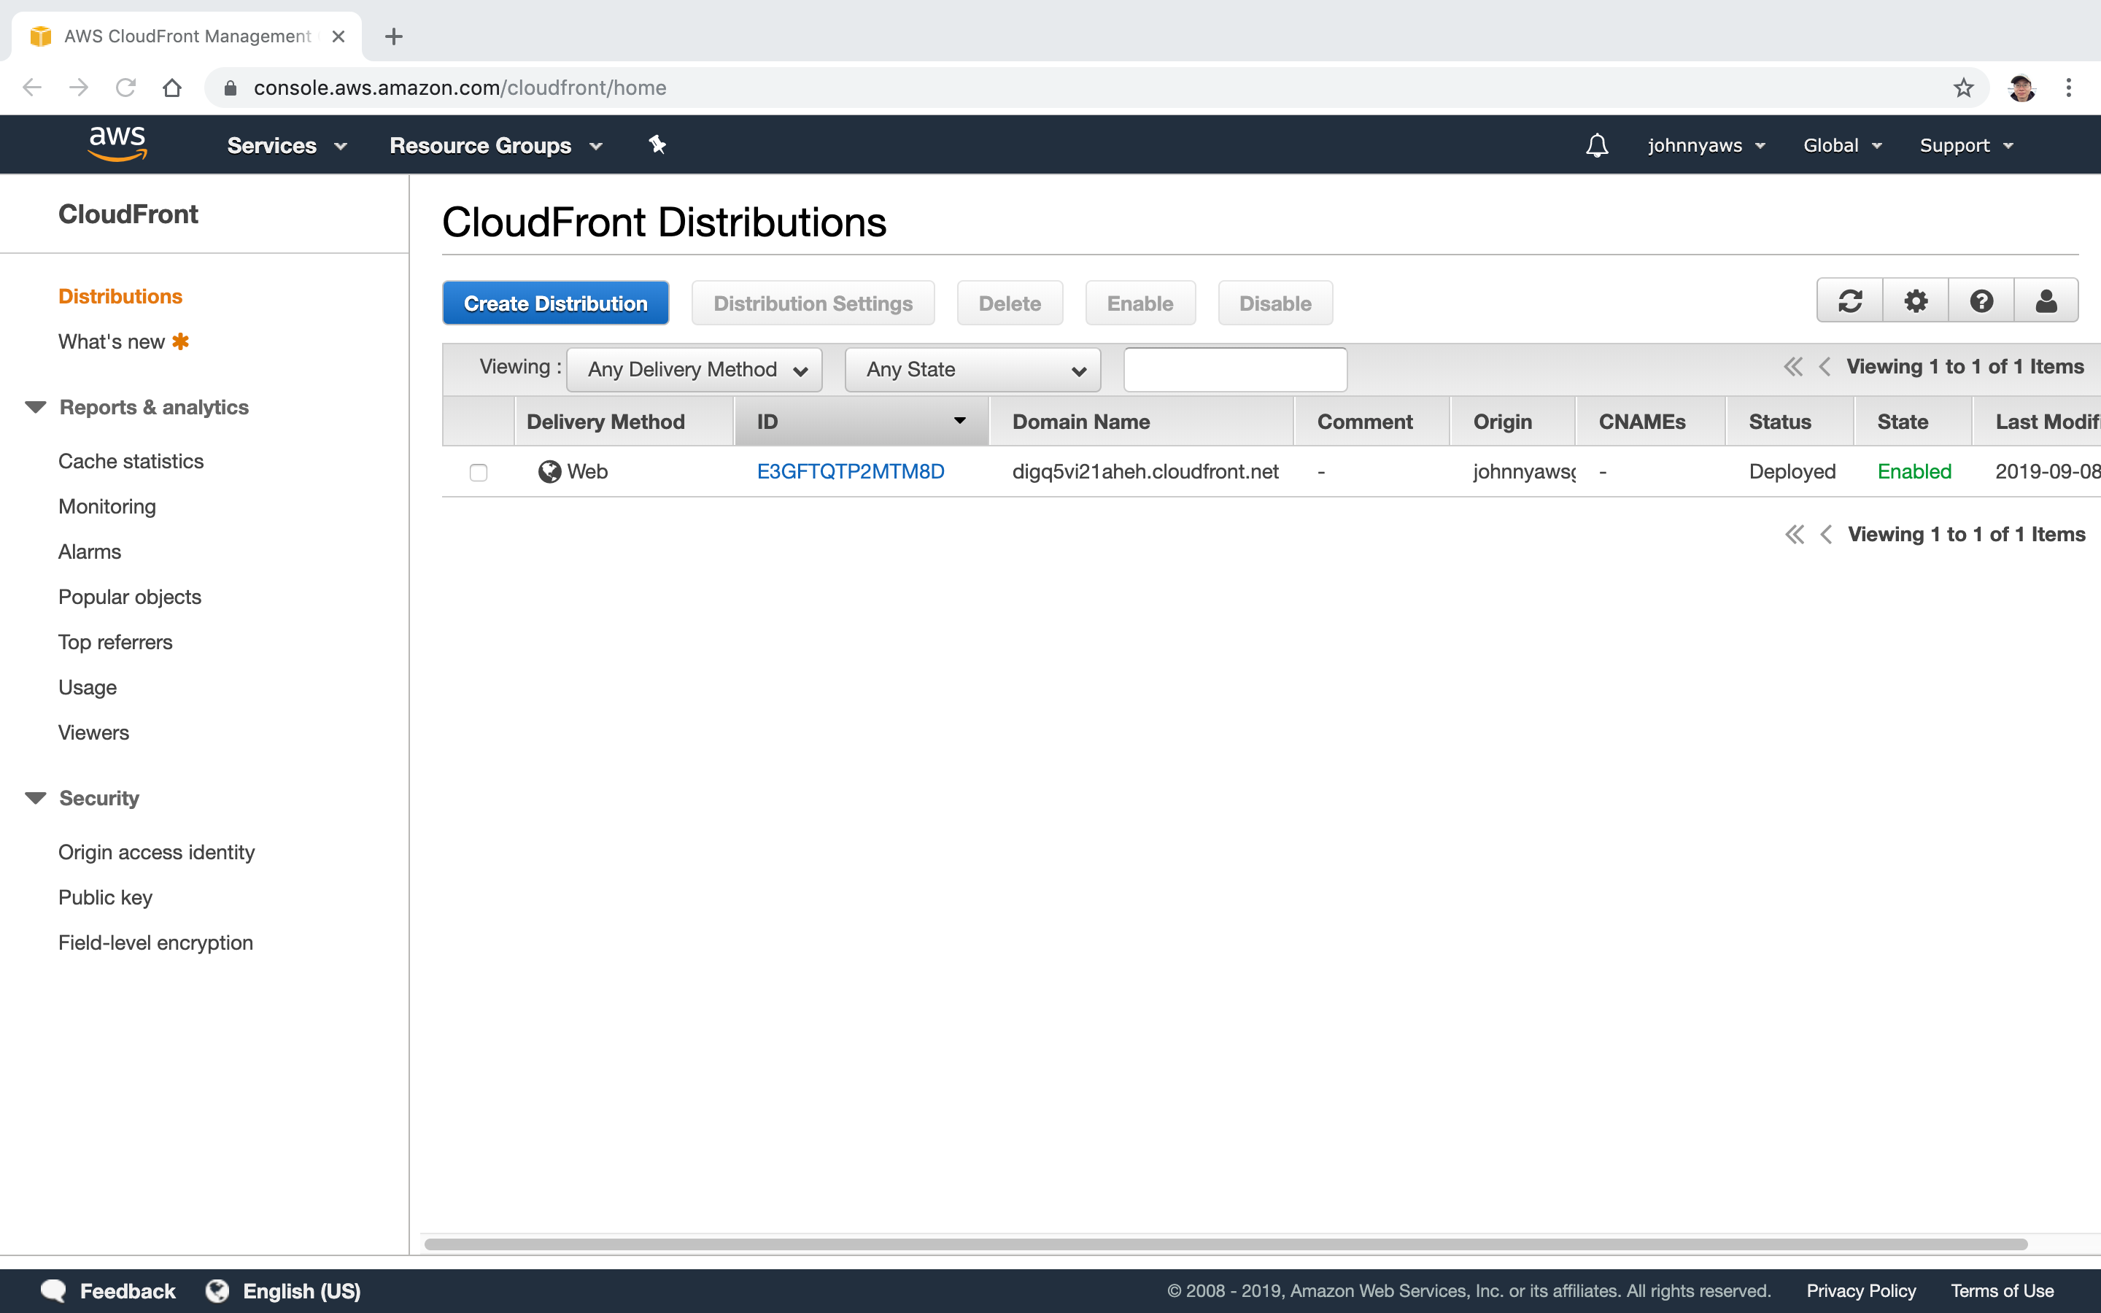The image size is (2101, 1313).
Task: Go to first page double chevron below table
Action: [1795, 535]
